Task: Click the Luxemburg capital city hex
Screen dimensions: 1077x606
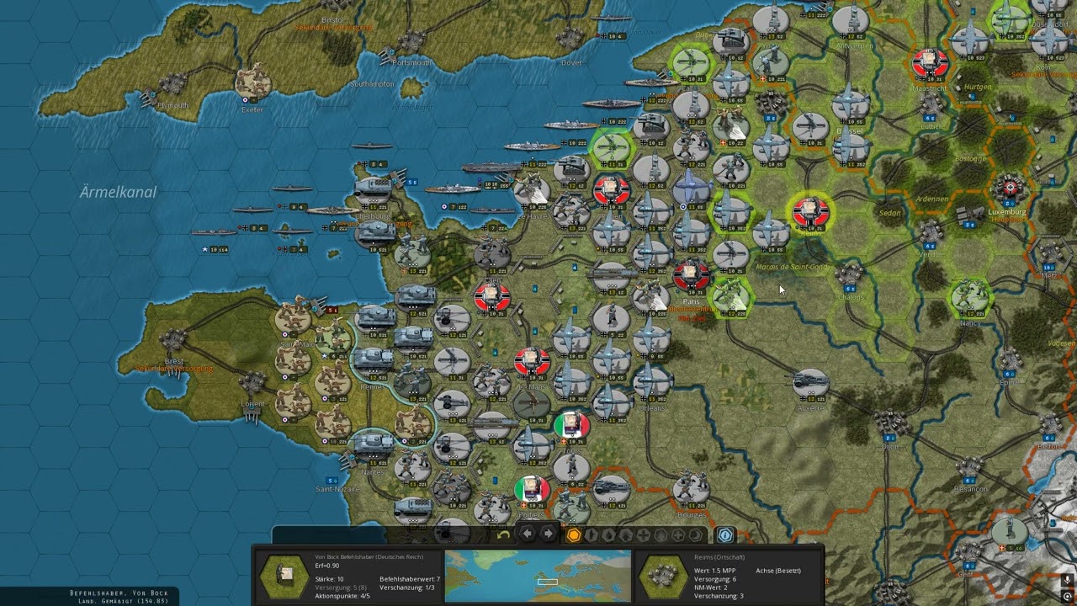Action: (1010, 190)
